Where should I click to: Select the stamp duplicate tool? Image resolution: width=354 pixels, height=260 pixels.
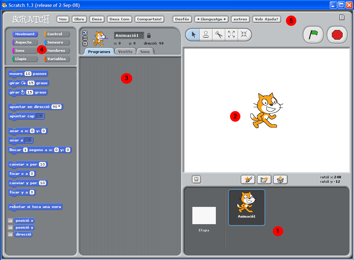coord(206,34)
